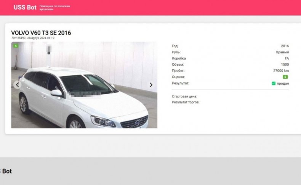Click the 'Результат:' label
This screenshot has height=185, width=301.
tap(181, 83)
